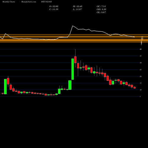Click the price axis label 20
The width and height of the screenshot is (148, 148).
pos(141,76)
